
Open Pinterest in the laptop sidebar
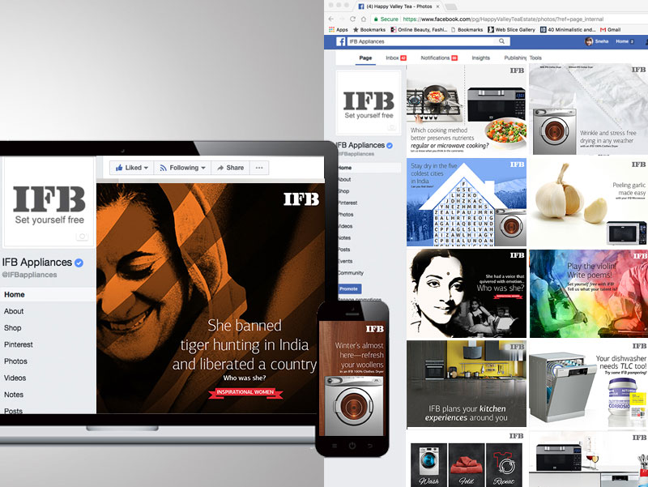(19, 344)
